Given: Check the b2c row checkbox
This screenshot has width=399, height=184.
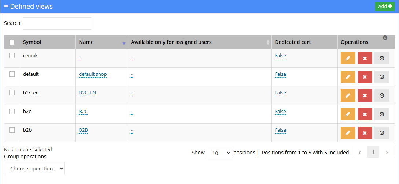Looking at the screenshot, I should click(12, 111).
